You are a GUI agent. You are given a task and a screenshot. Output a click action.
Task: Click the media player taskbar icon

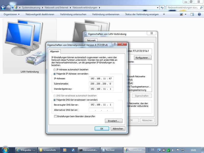(x=65, y=150)
